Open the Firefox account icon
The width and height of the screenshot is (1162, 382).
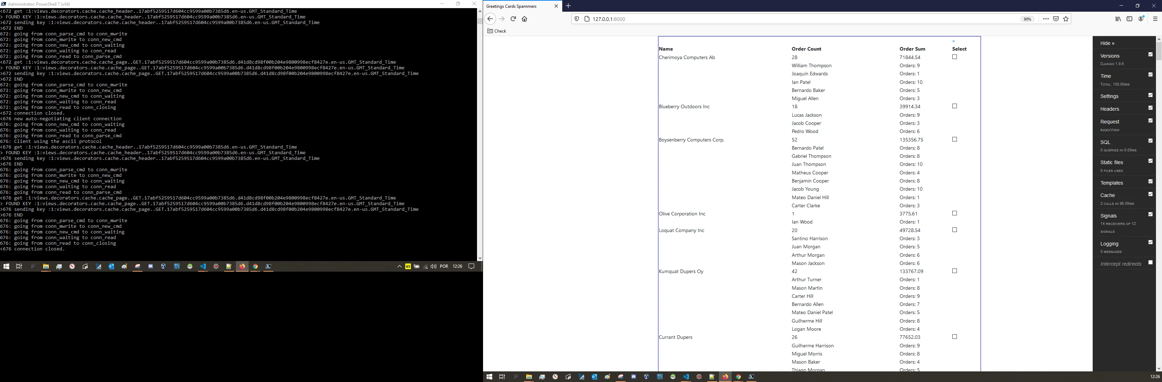click(x=1141, y=19)
